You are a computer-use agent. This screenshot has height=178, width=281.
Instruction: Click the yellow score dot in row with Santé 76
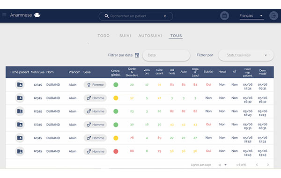pyautogui.click(x=116, y=138)
